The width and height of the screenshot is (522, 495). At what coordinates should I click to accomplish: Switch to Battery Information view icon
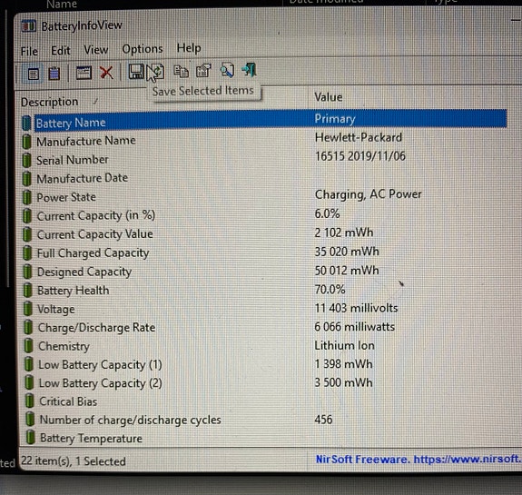click(34, 74)
